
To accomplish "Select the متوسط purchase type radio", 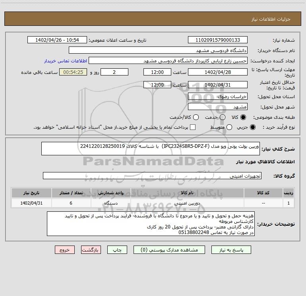I will 229,127.
